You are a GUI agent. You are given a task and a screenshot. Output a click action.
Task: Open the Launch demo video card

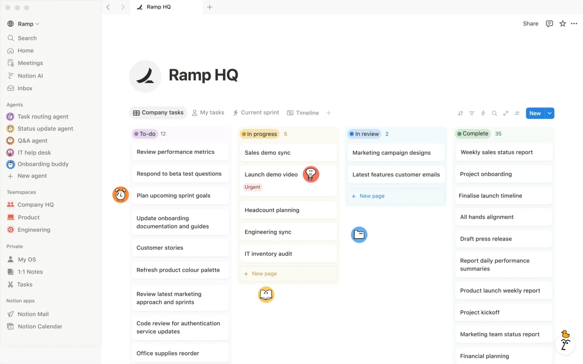pyautogui.click(x=288, y=181)
